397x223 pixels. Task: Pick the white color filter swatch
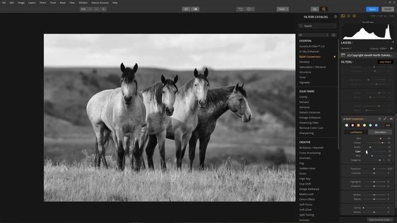click(x=347, y=125)
